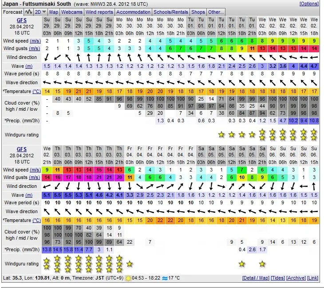Click the star rating under Sa 05. 15h

point(242,264)
